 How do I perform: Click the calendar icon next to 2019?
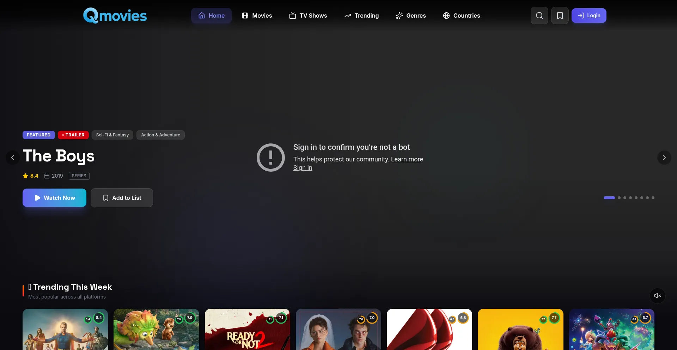[x=47, y=176]
